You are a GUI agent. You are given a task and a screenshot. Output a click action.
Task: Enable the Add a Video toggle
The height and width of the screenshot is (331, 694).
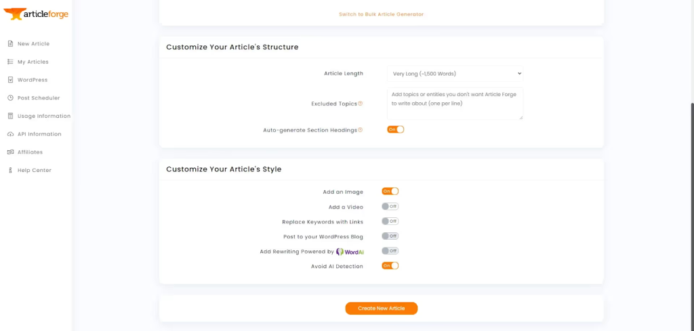[390, 206]
